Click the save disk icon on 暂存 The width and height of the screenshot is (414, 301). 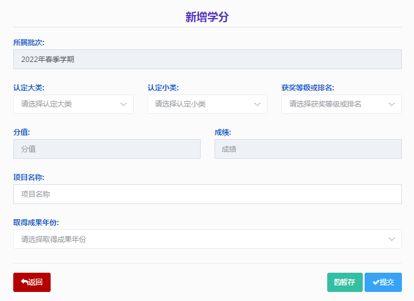coord(337,282)
